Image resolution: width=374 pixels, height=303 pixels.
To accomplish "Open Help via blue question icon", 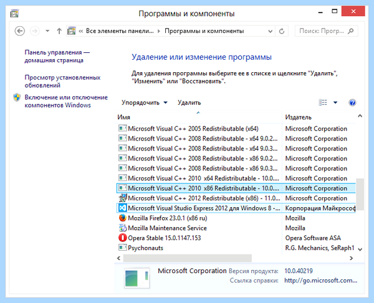I will 352,103.
